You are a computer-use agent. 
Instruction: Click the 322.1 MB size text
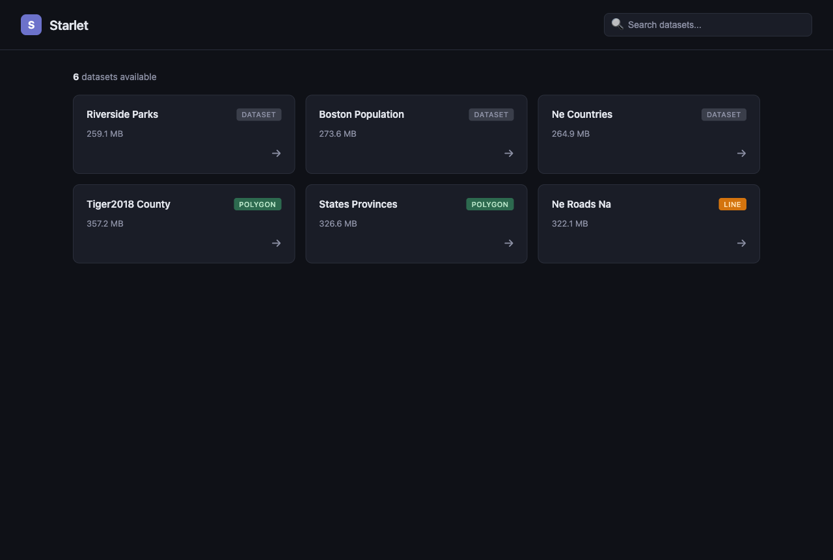pyautogui.click(x=570, y=223)
